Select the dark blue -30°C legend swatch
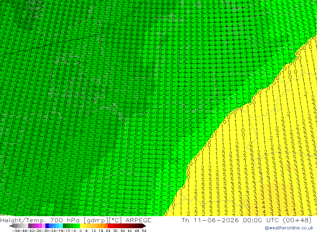 coord(47,226)
